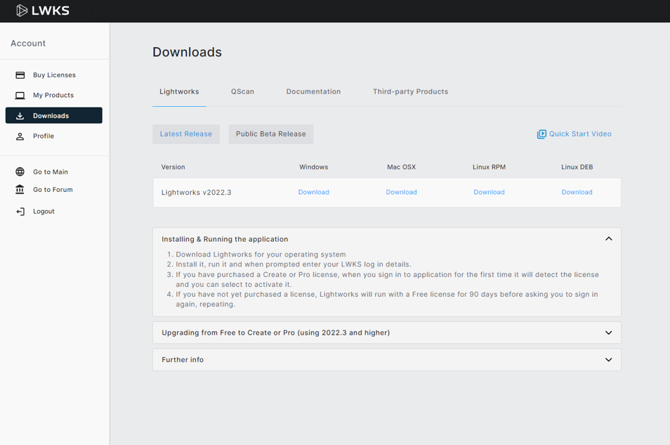Click the Upgrading from Free to Create heading

[x=275, y=333]
